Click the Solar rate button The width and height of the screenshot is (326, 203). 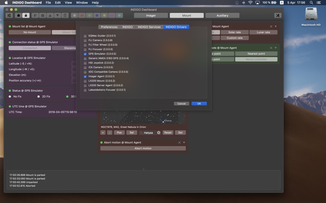click(x=235, y=32)
